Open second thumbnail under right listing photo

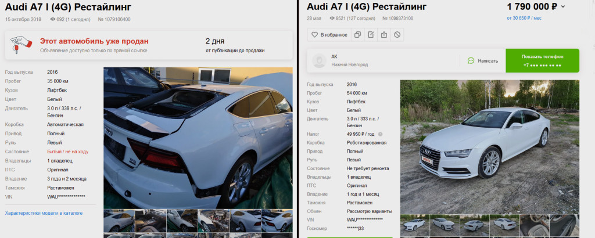tap(445, 225)
